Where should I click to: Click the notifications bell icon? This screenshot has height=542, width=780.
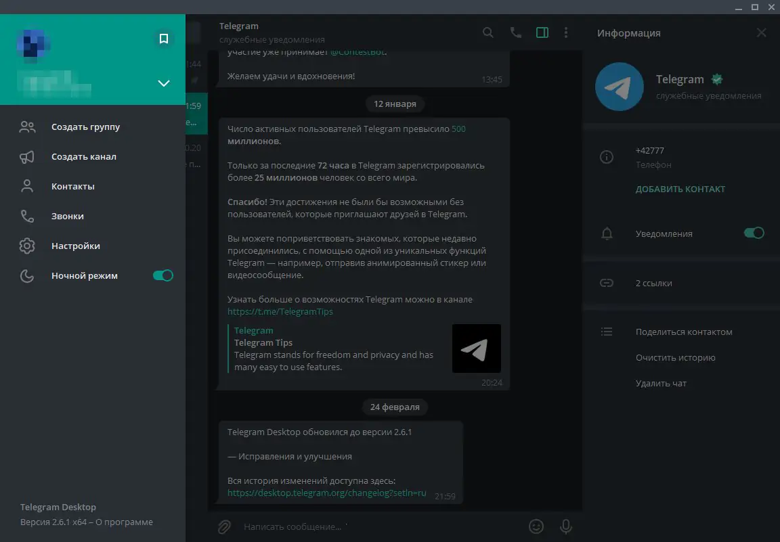click(x=607, y=233)
